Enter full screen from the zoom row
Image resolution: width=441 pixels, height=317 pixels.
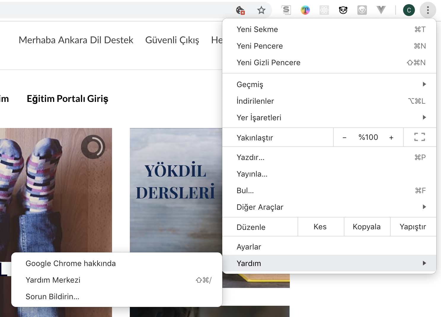click(x=420, y=137)
